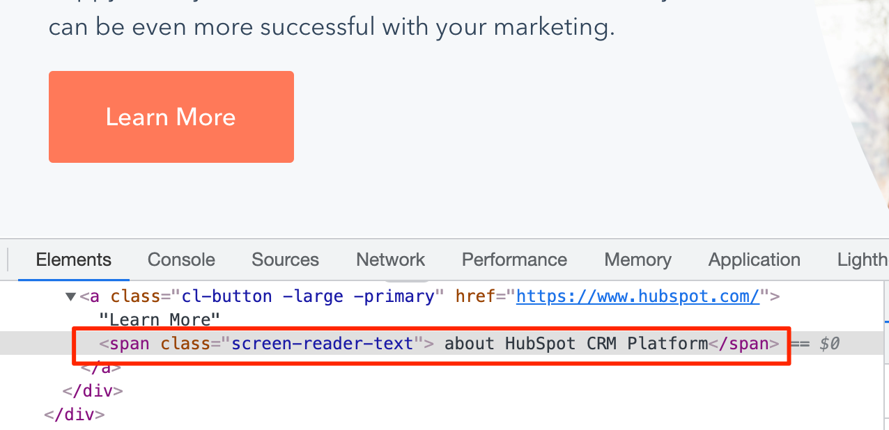Open the hubspot.com href link
This screenshot has width=889, height=430.
pos(637,296)
